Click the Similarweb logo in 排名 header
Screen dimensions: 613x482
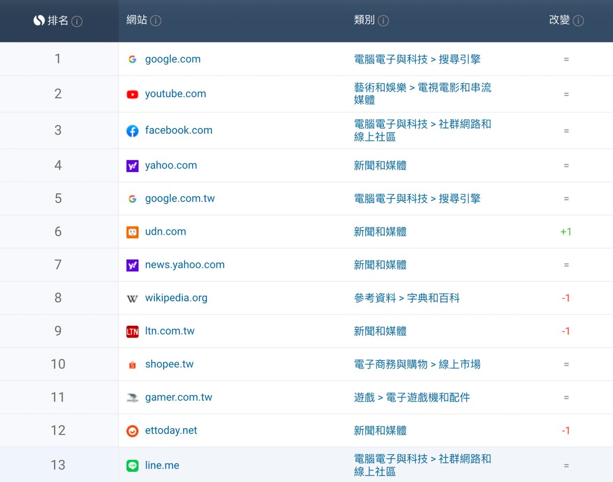[39, 21]
